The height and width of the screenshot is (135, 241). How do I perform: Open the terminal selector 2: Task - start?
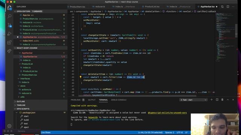193,100
